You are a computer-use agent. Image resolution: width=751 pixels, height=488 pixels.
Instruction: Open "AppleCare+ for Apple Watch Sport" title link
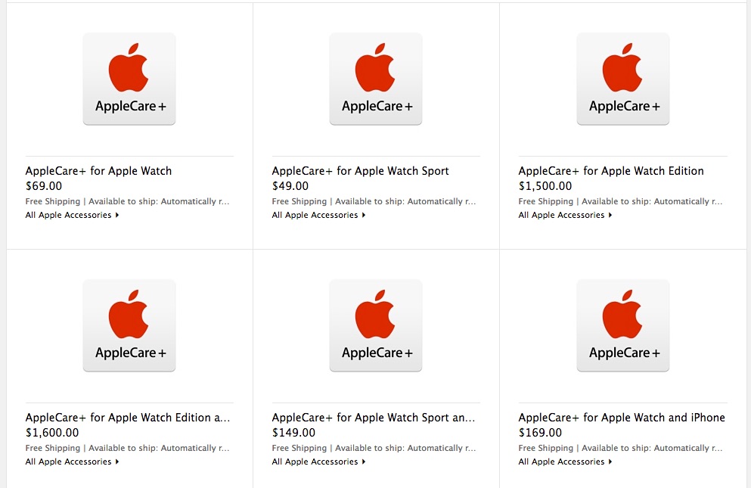(x=360, y=171)
